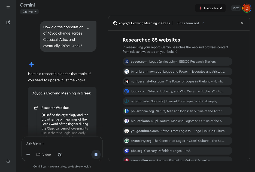Open the main menu hamburger icon
This screenshot has width=255, height=172.
(x=8, y=7)
